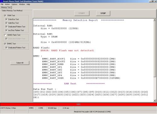Viewport: 157px width, 114px height.
Task: Click the EMMC_PART_RPMB row
Action: (x=79, y=64)
